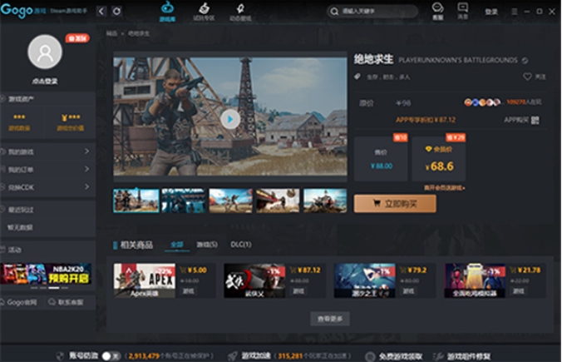Open the NBA2K20 pre-order banner
Screen dimensions: 562x362
pos(46,274)
